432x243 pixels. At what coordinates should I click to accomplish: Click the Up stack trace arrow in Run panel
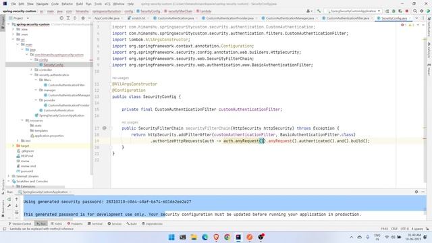(x=16, y=199)
